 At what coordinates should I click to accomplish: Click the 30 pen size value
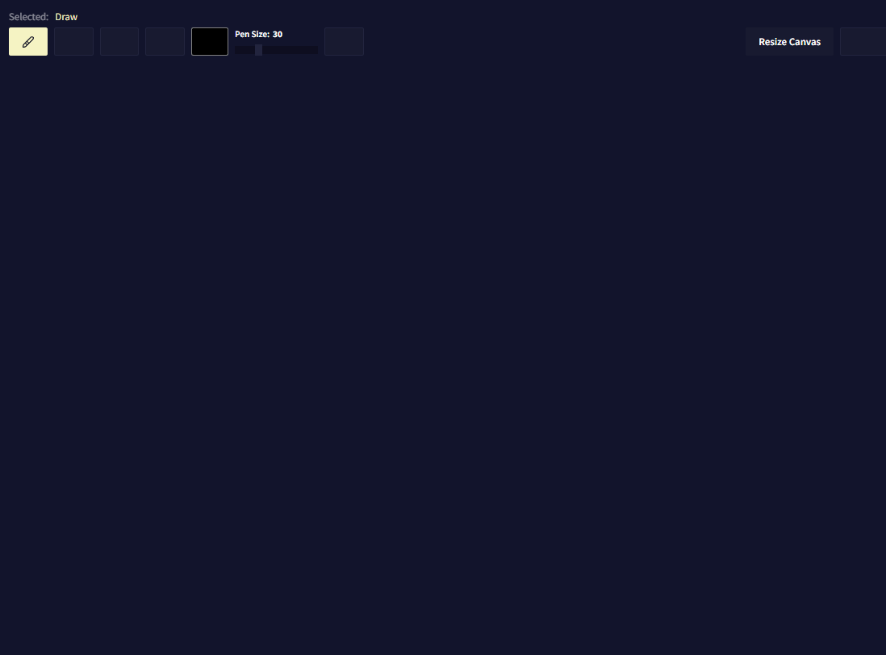pos(278,34)
